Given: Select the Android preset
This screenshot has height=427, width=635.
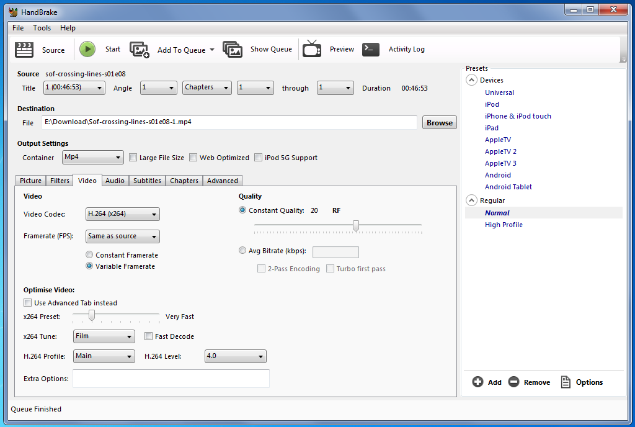Looking at the screenshot, I should pyautogui.click(x=498, y=175).
